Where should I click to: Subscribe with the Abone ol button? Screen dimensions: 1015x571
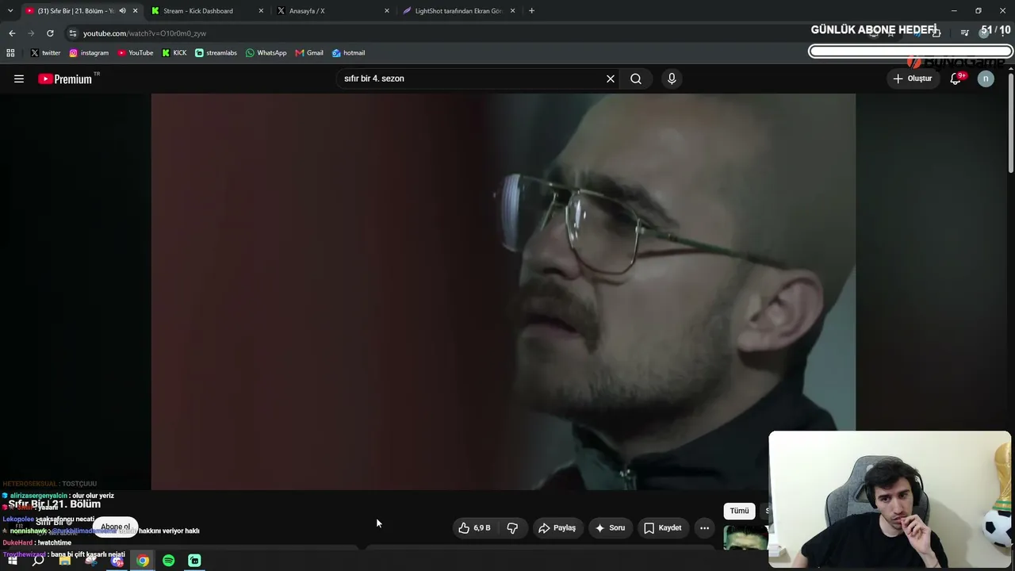[115, 527]
